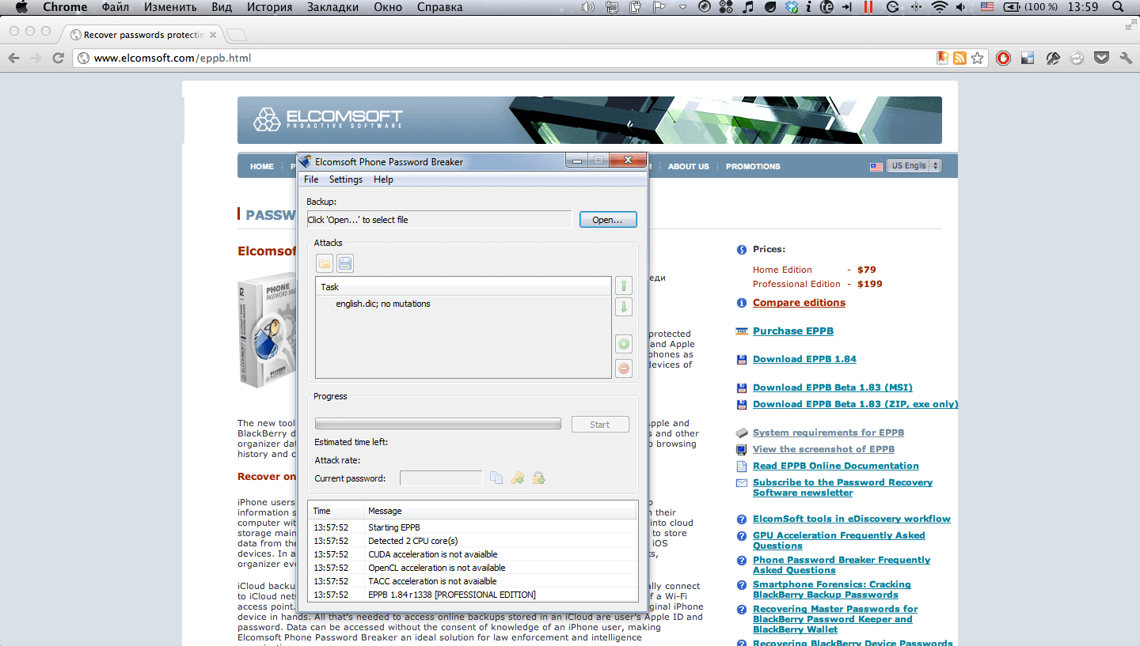The image size is (1140, 646).
Task: Click the Task column header
Action: point(463,287)
